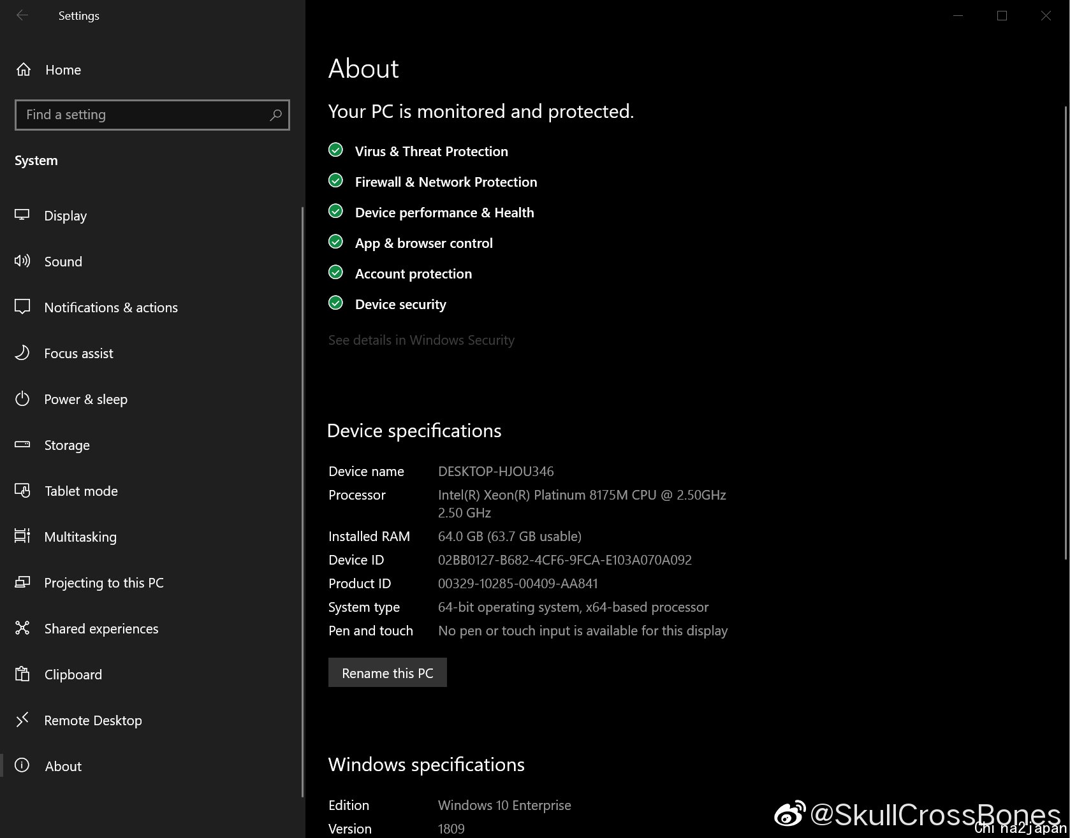
Task: Close the Settings window
Action: pos(1046,15)
